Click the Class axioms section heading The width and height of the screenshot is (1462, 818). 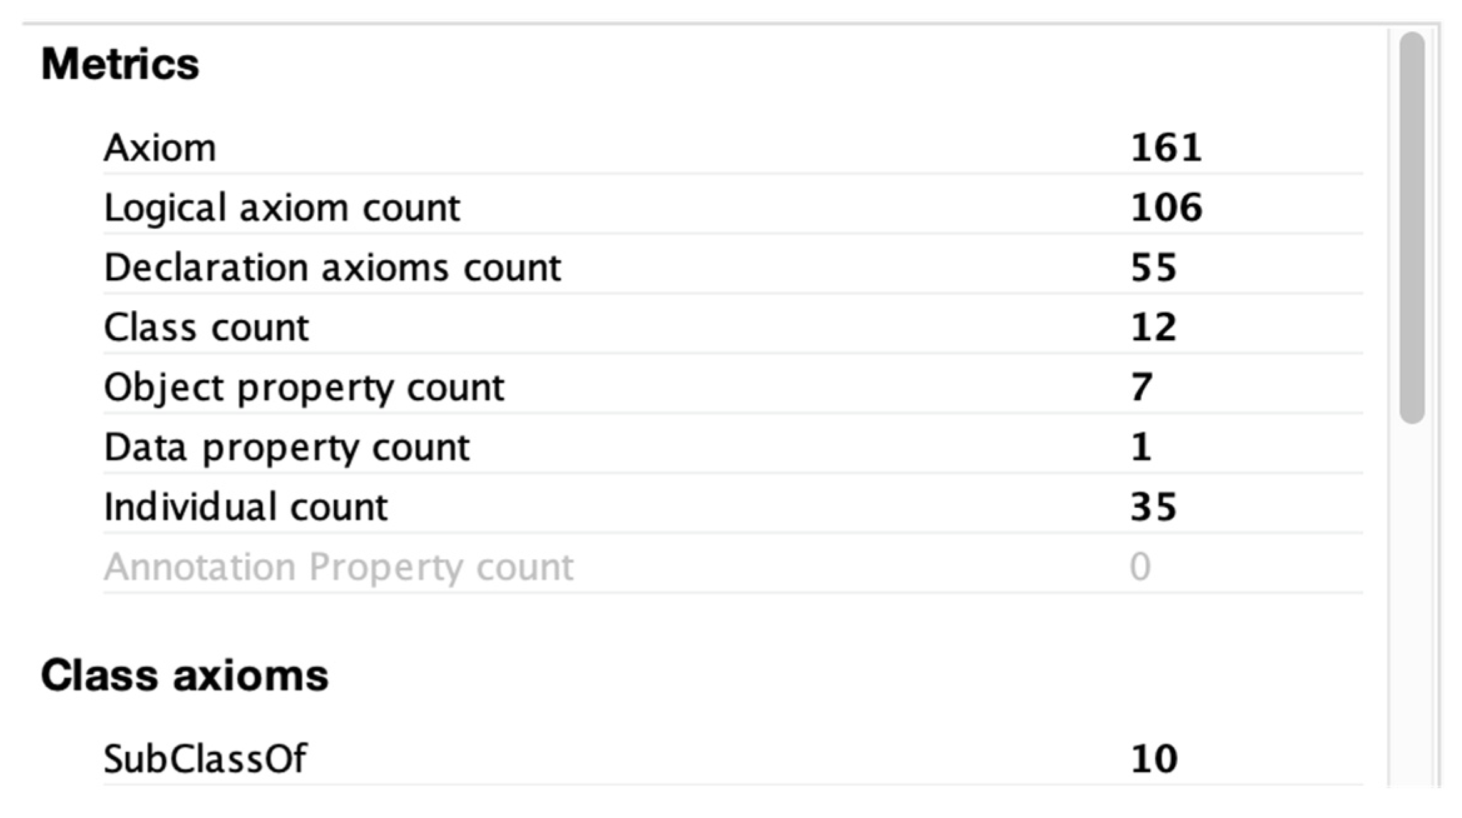click(x=185, y=676)
